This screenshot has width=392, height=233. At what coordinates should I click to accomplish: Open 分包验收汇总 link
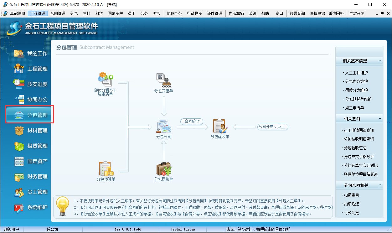click(355, 148)
